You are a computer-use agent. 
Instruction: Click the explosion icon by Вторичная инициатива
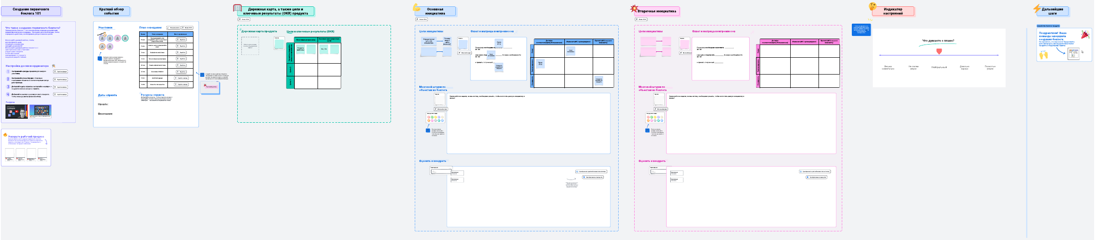pyautogui.click(x=634, y=9)
